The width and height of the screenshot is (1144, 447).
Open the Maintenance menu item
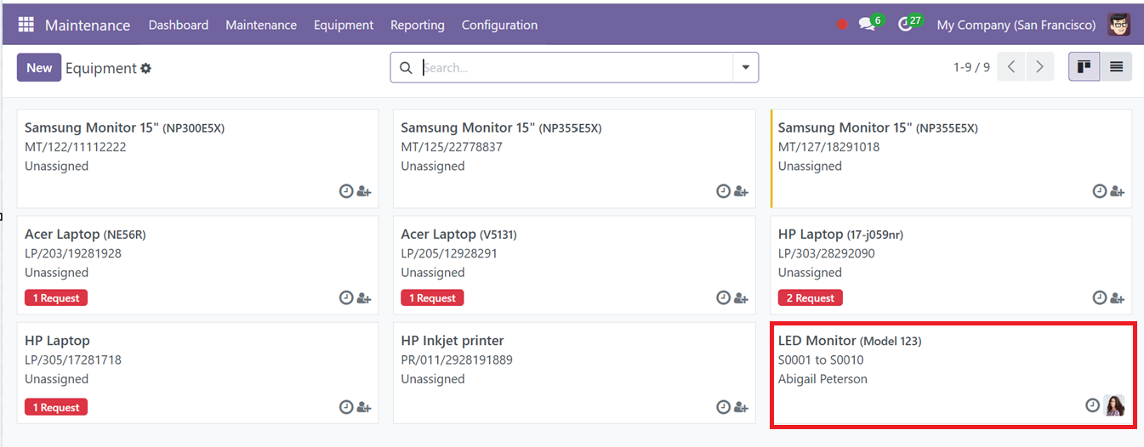tap(261, 25)
